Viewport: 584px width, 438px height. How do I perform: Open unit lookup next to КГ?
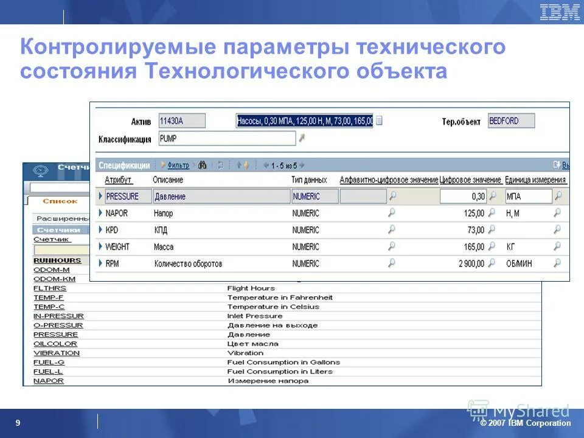pos(557,246)
